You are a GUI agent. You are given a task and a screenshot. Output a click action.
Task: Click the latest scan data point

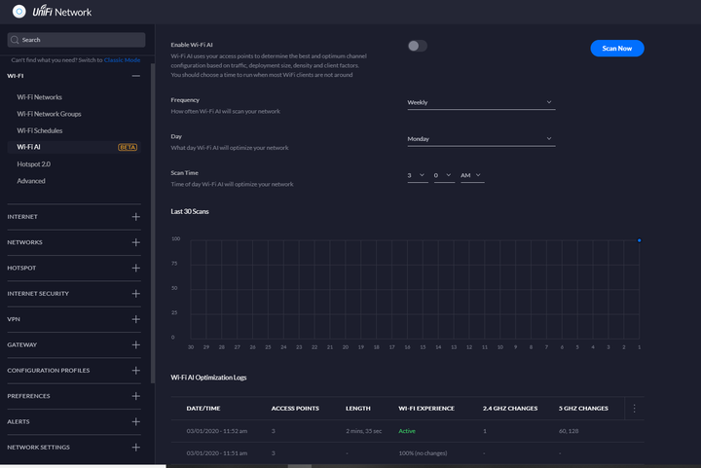click(x=640, y=240)
